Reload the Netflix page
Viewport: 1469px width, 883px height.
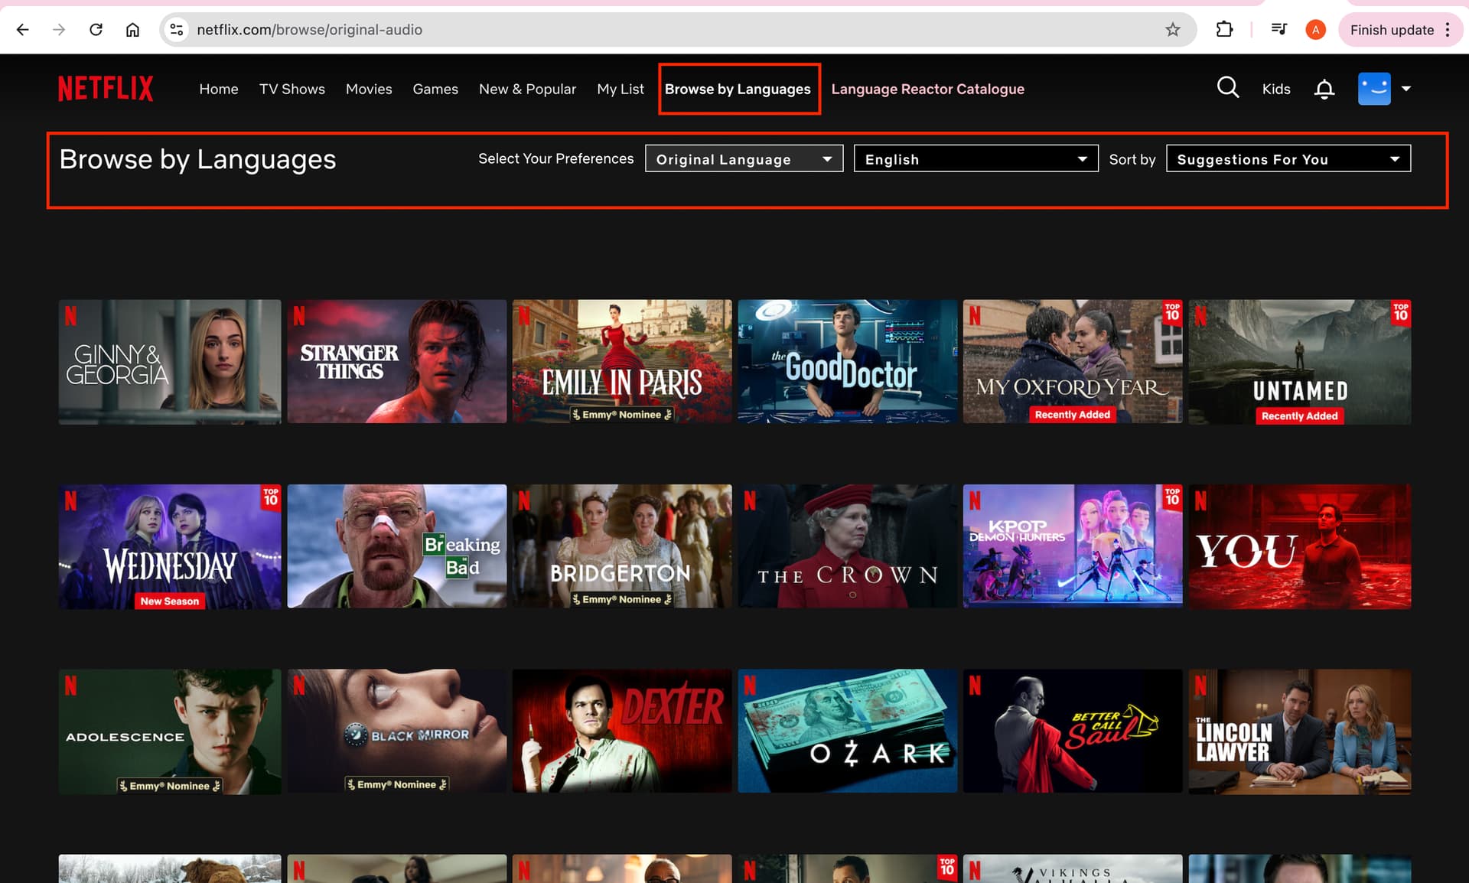pyautogui.click(x=96, y=30)
